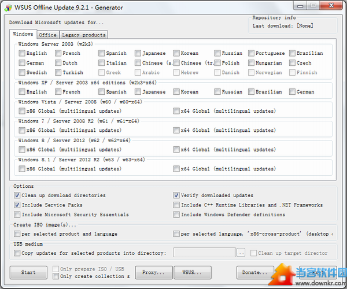Tick Korean under Windows Server 2003
347x289 pixels.
pyautogui.click(x=176, y=53)
